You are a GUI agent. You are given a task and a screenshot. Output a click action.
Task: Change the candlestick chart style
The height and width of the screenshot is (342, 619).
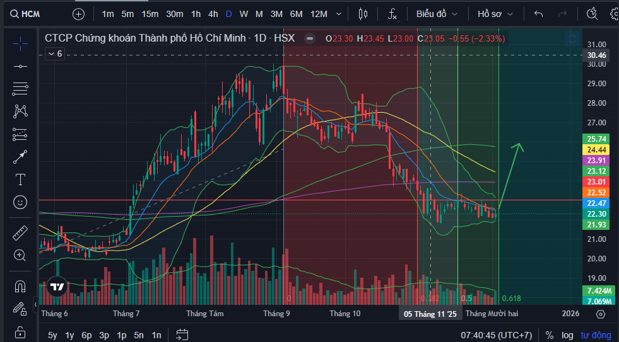pyautogui.click(x=362, y=14)
